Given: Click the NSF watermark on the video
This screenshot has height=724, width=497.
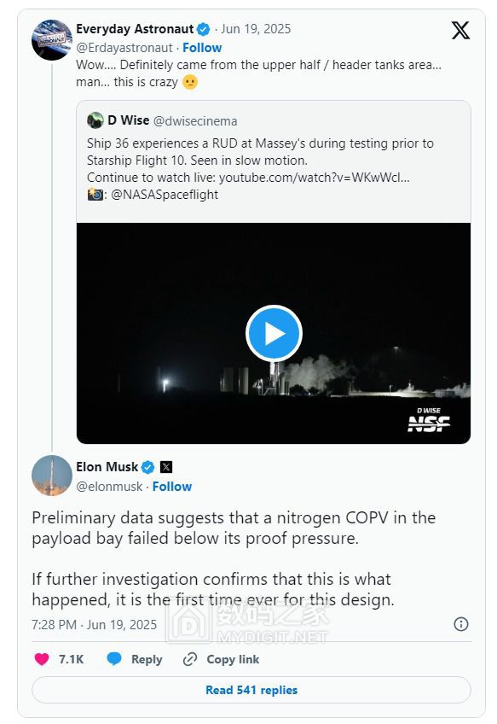Looking at the screenshot, I should click(429, 420).
